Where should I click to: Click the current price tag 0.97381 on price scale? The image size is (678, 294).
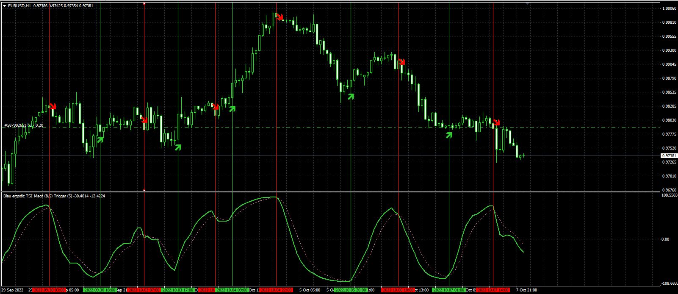[x=668, y=156]
